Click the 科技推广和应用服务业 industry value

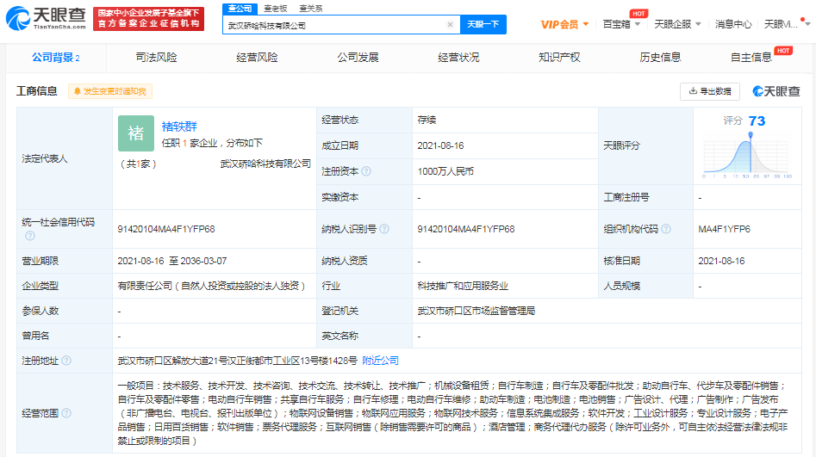(463, 286)
